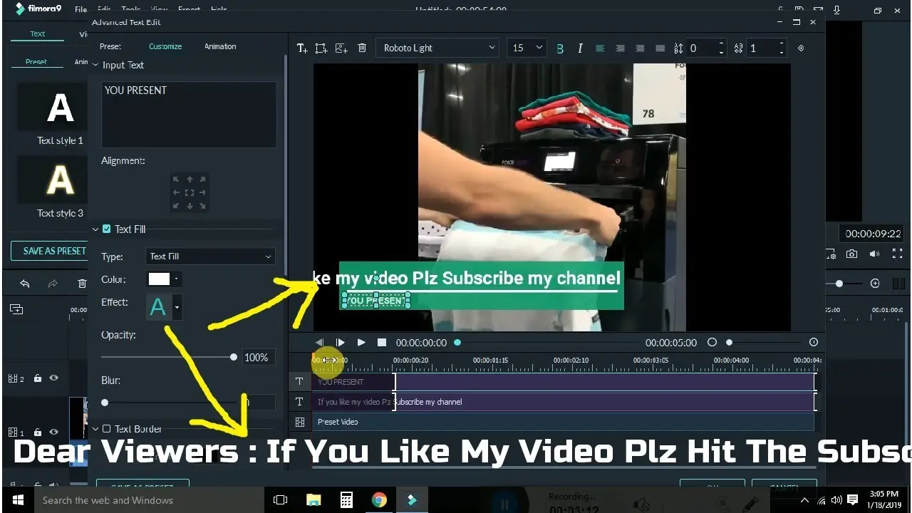The height and width of the screenshot is (513, 912).
Task: Take a snapshot with camera icon
Action: coord(851,254)
